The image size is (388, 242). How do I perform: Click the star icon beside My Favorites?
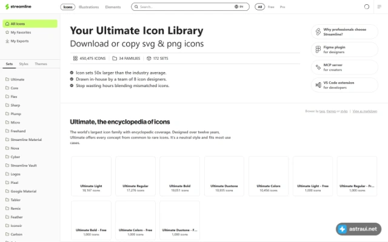click(x=7, y=32)
